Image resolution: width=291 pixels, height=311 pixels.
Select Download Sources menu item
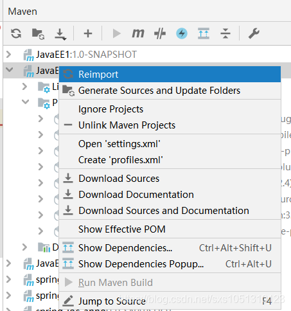click(x=170, y=179)
